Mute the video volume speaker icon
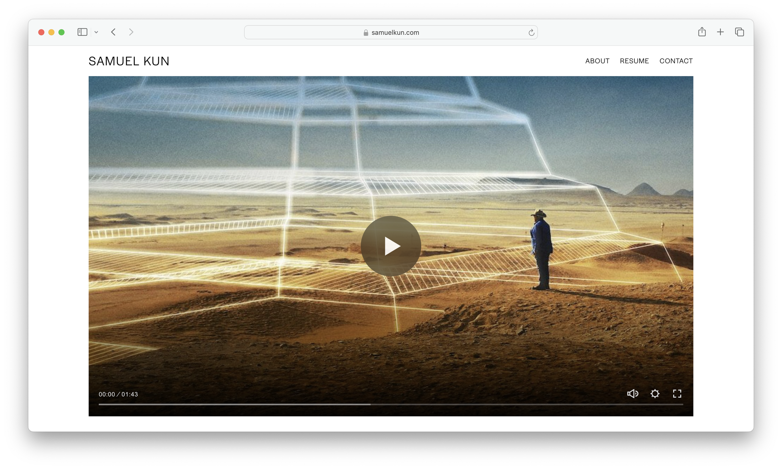The width and height of the screenshot is (782, 469). pyautogui.click(x=632, y=394)
